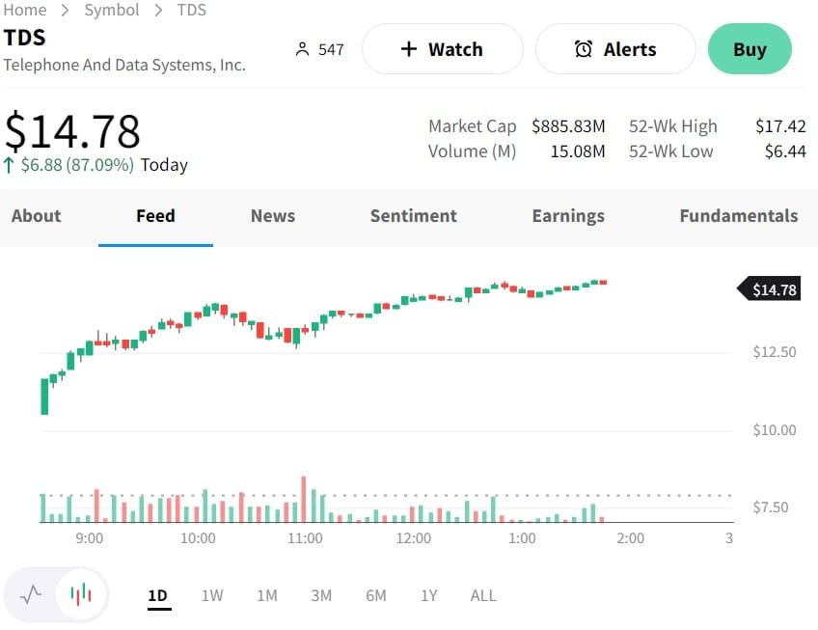Select the 1W time range

[212, 595]
